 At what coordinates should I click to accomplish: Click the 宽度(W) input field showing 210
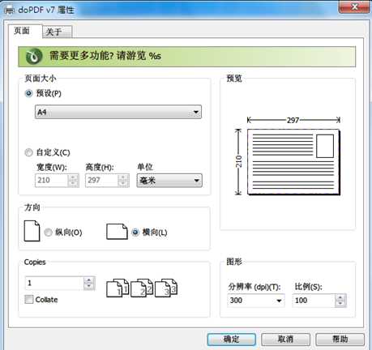point(51,180)
